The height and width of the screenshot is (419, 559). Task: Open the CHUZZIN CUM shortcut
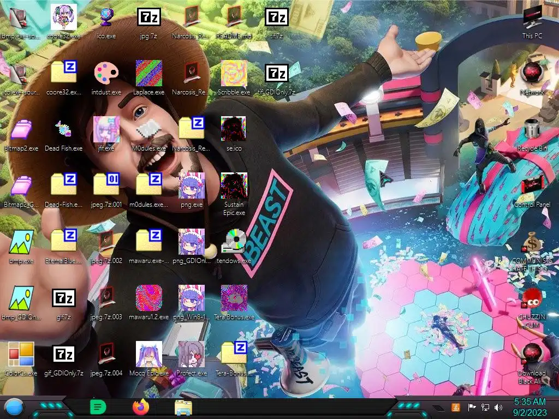[532, 298]
